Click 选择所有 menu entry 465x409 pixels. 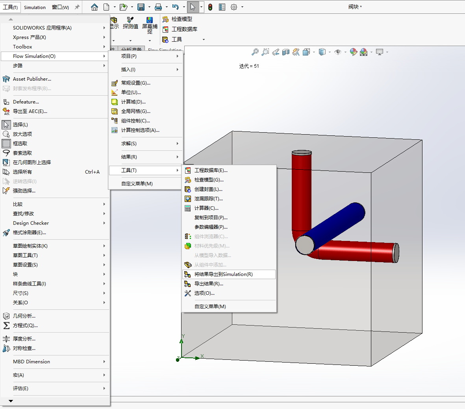pyautogui.click(x=55, y=172)
